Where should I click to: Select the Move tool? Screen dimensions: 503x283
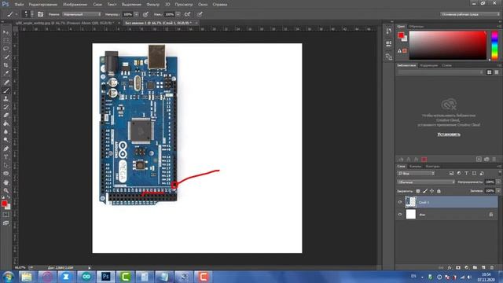[x=6, y=32]
